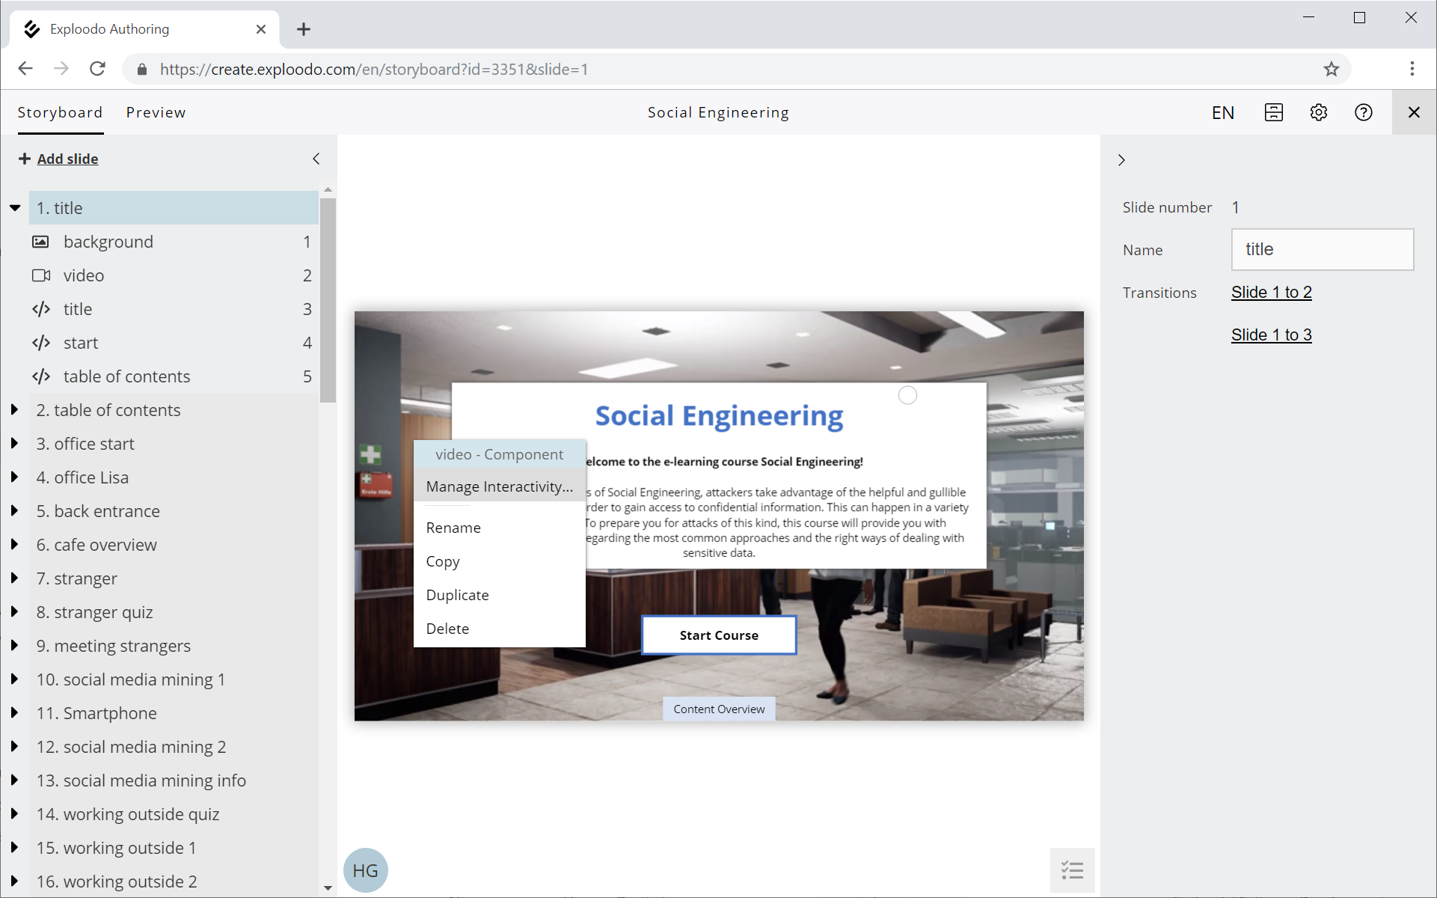1437x898 pixels.
Task: Choose Duplicate from context menu
Action: (x=457, y=595)
